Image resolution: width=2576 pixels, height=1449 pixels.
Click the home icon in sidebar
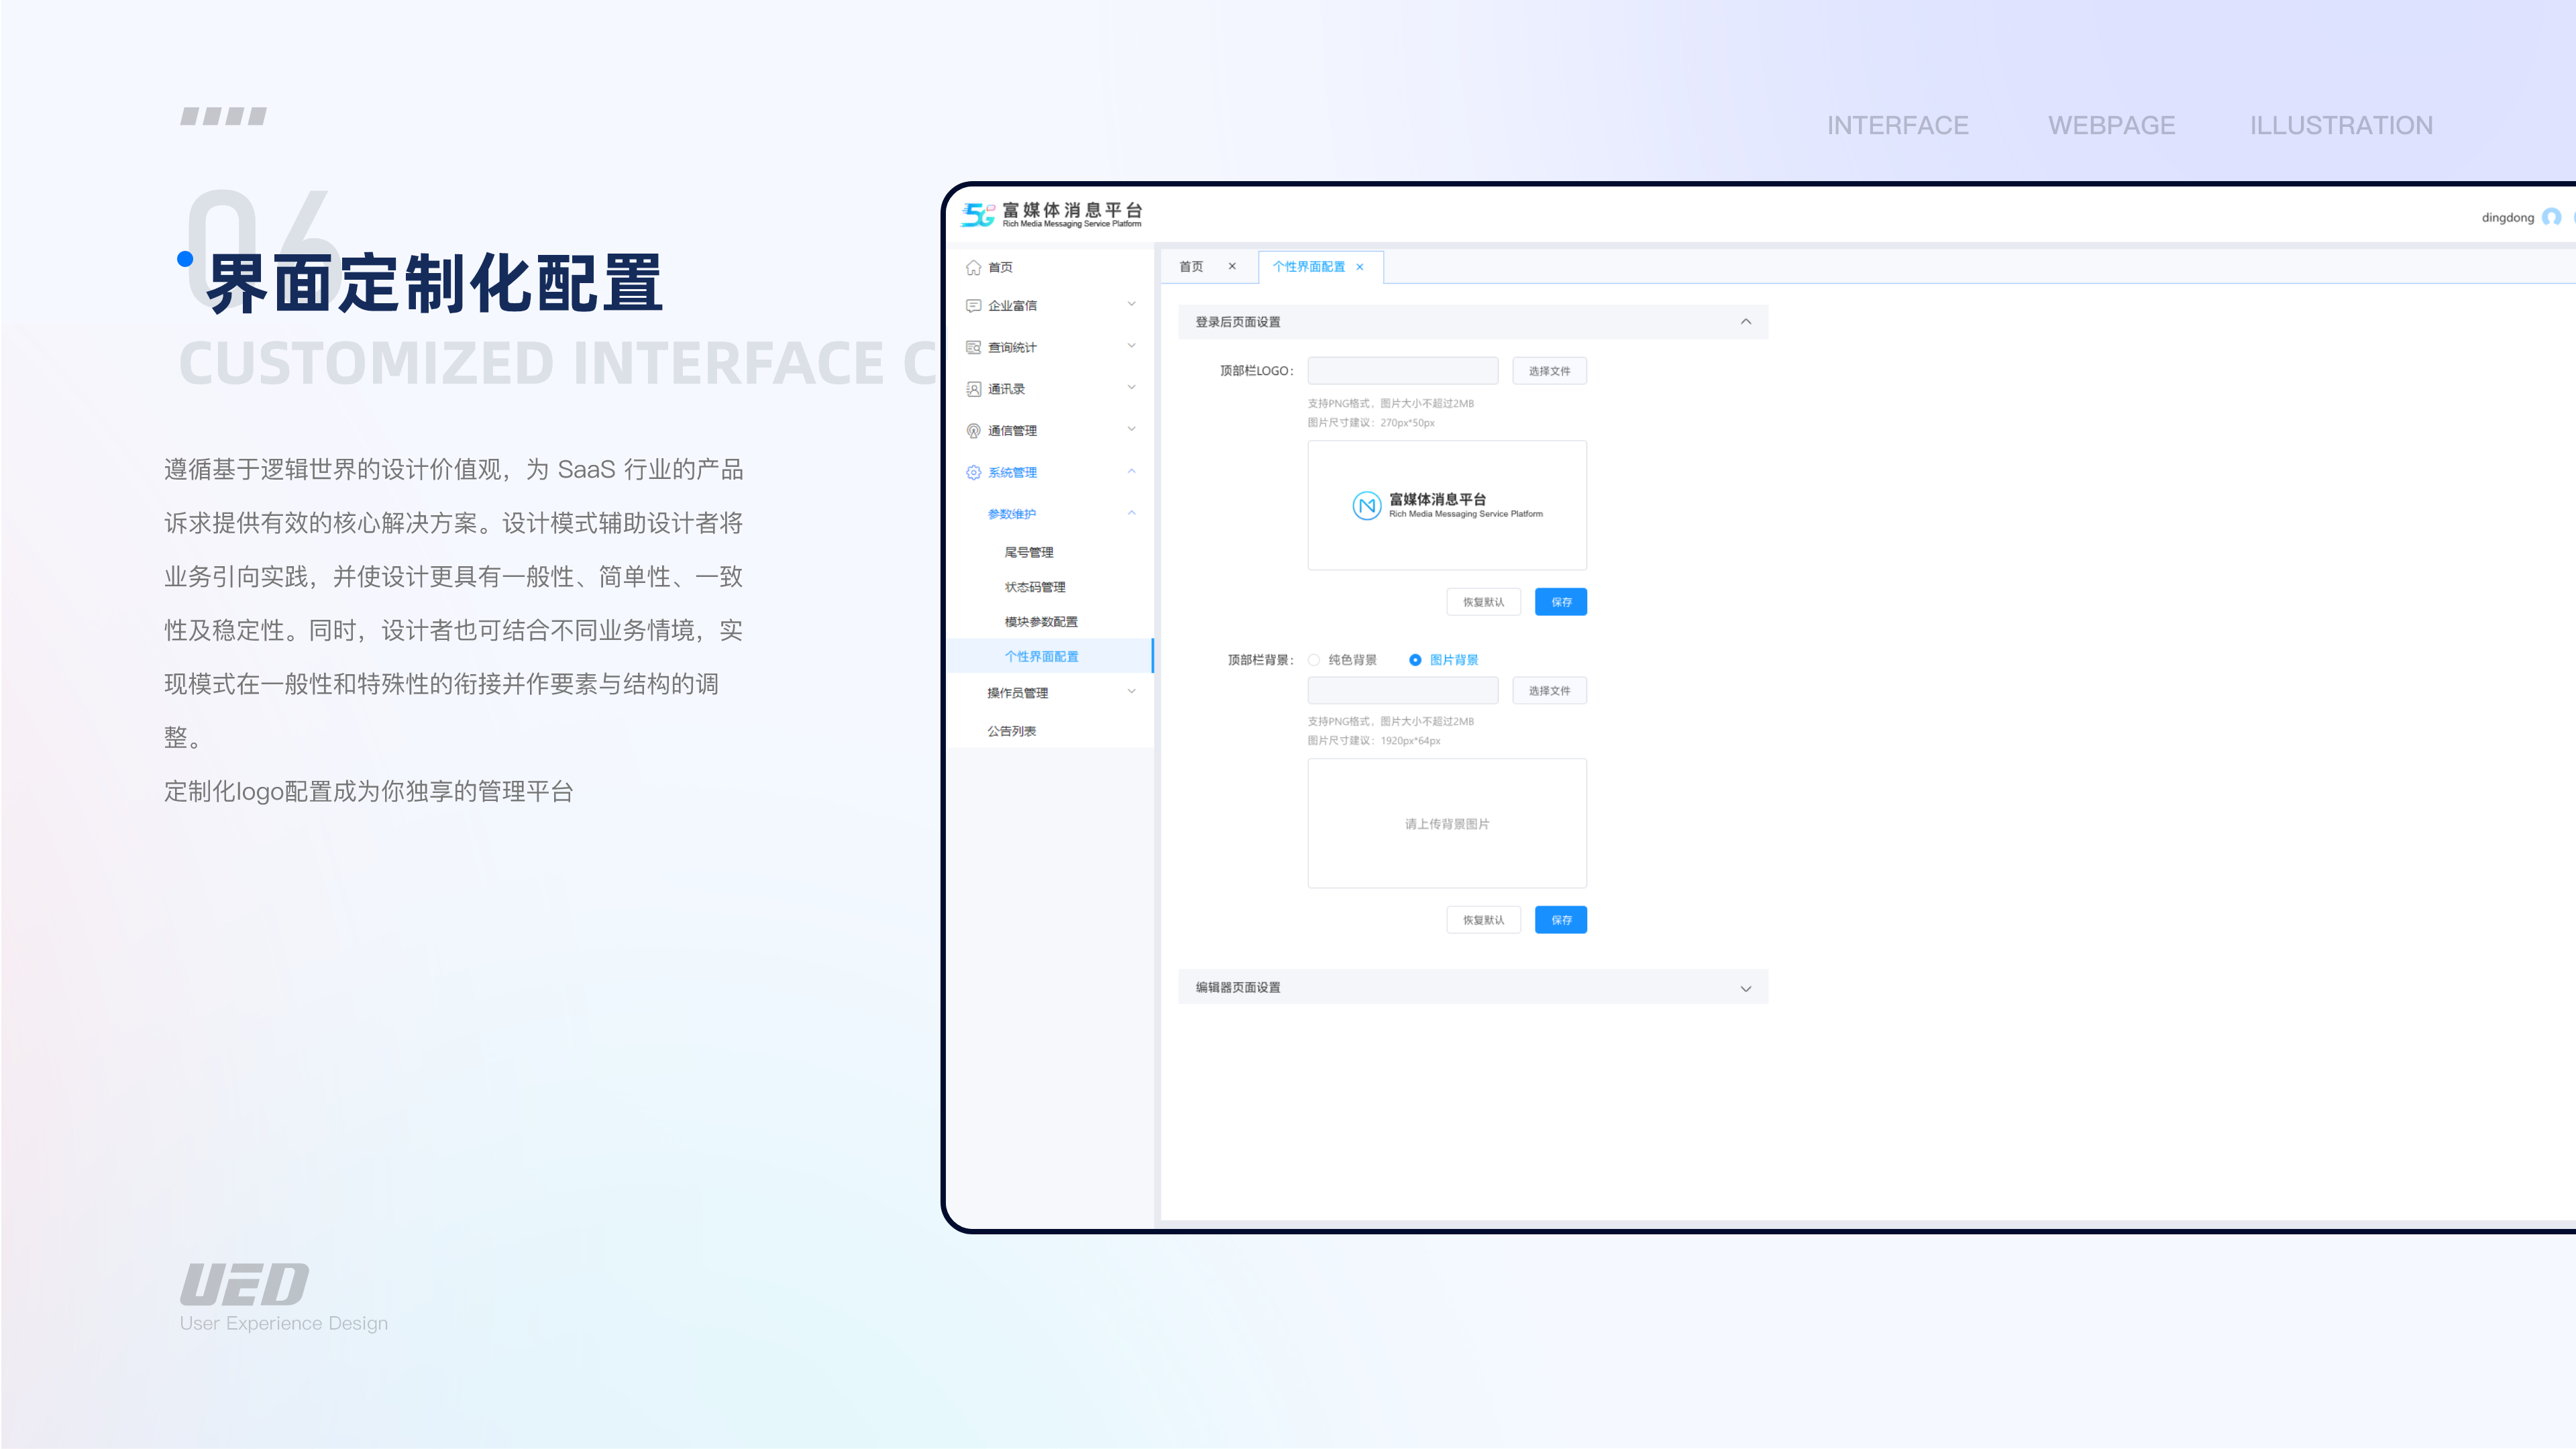(x=973, y=267)
